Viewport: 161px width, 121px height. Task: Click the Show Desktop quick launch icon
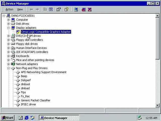(x=21, y=118)
